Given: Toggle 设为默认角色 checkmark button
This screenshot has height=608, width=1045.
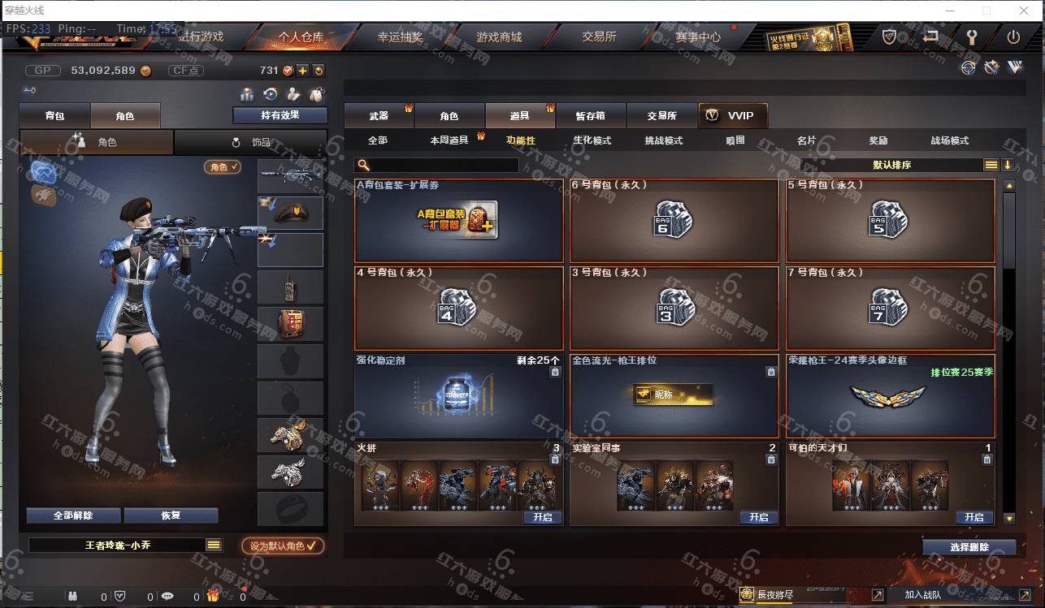Looking at the screenshot, I should pyautogui.click(x=282, y=545).
